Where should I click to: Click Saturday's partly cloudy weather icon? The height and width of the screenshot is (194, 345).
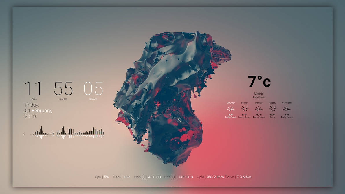[231, 109]
